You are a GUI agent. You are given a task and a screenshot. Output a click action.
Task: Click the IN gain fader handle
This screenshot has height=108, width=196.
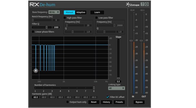131,41
